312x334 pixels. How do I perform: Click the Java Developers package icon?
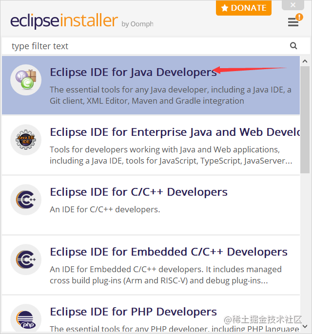pyautogui.click(x=26, y=80)
